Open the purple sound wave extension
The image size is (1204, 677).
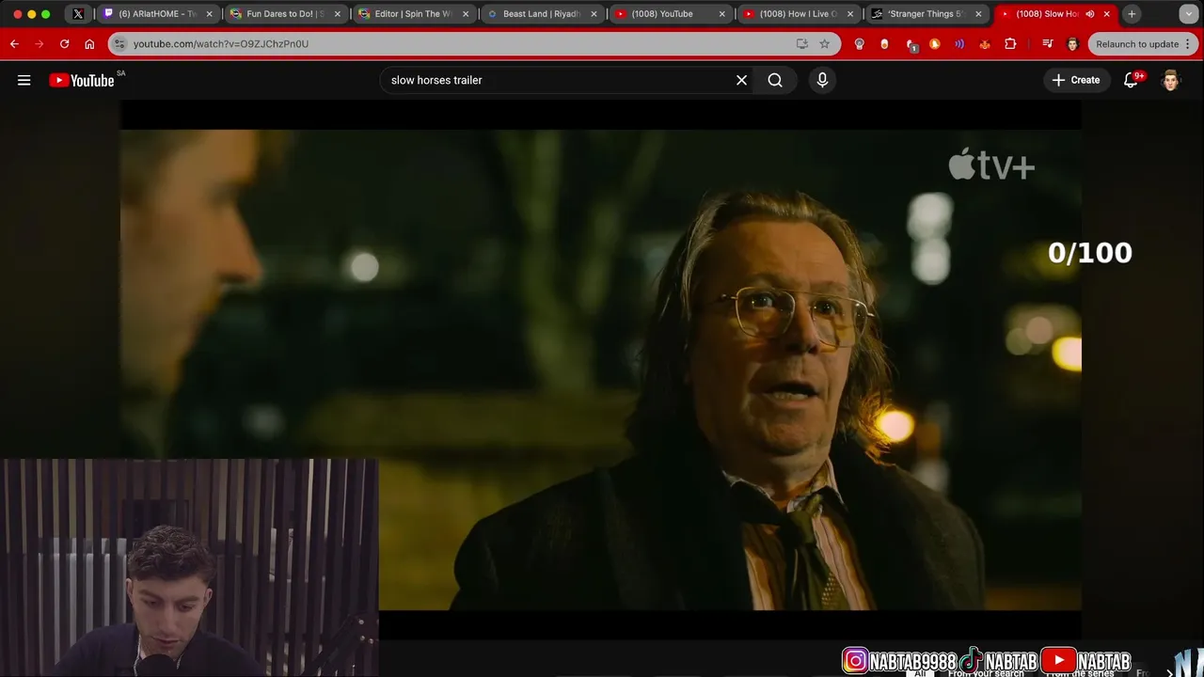959,44
